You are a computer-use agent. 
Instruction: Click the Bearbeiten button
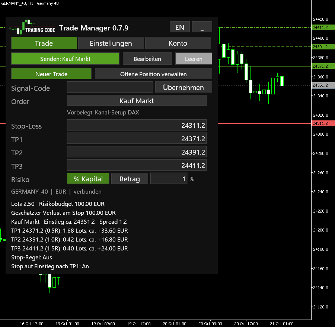(147, 59)
